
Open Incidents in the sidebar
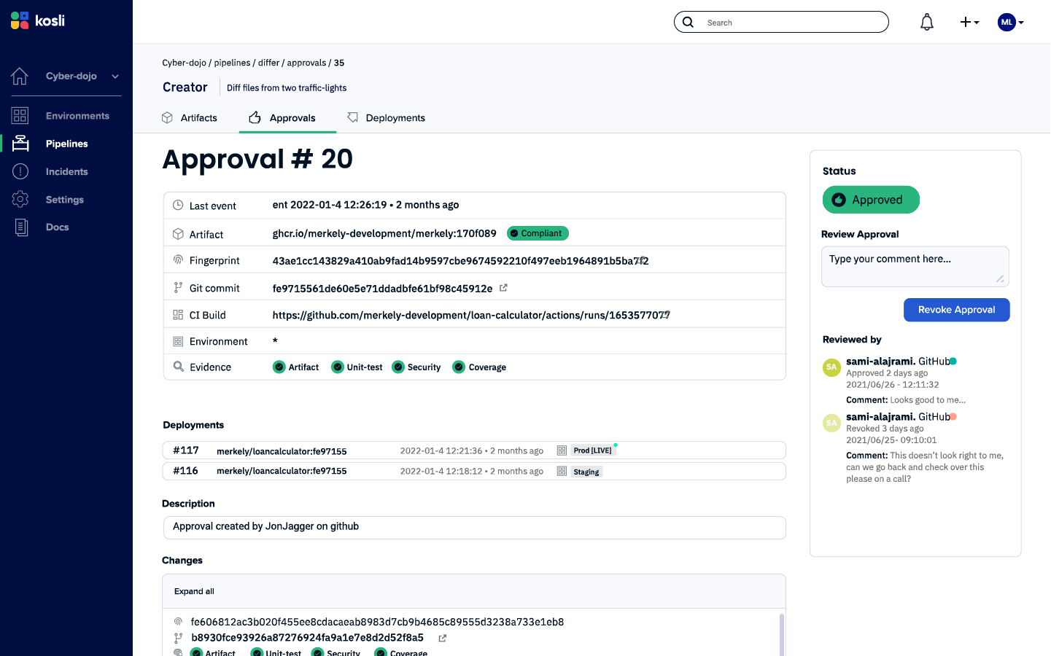(x=67, y=171)
